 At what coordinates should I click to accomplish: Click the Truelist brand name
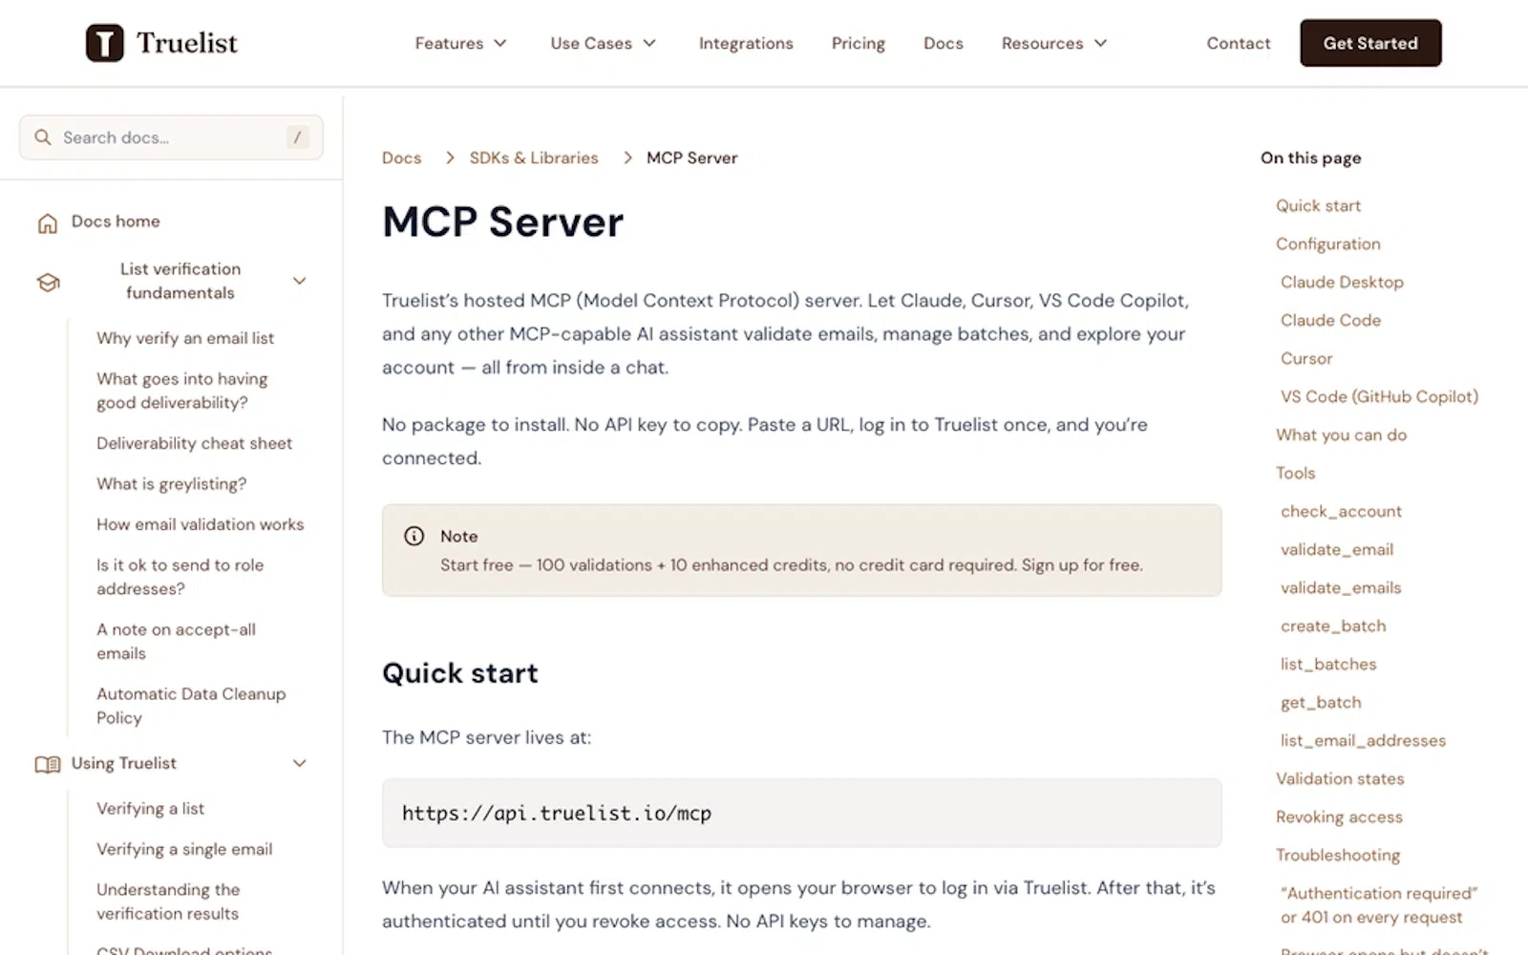[187, 43]
